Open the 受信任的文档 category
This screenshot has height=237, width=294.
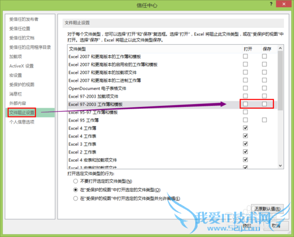point(22,38)
